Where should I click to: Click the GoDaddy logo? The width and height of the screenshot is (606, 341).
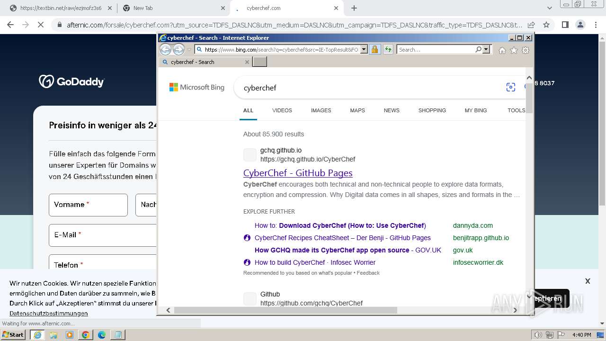click(71, 81)
